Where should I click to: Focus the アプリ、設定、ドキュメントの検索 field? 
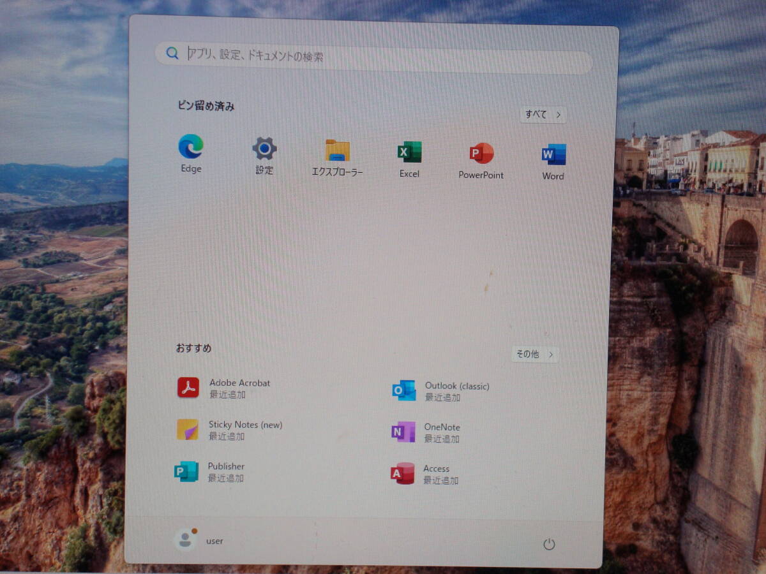[374, 58]
